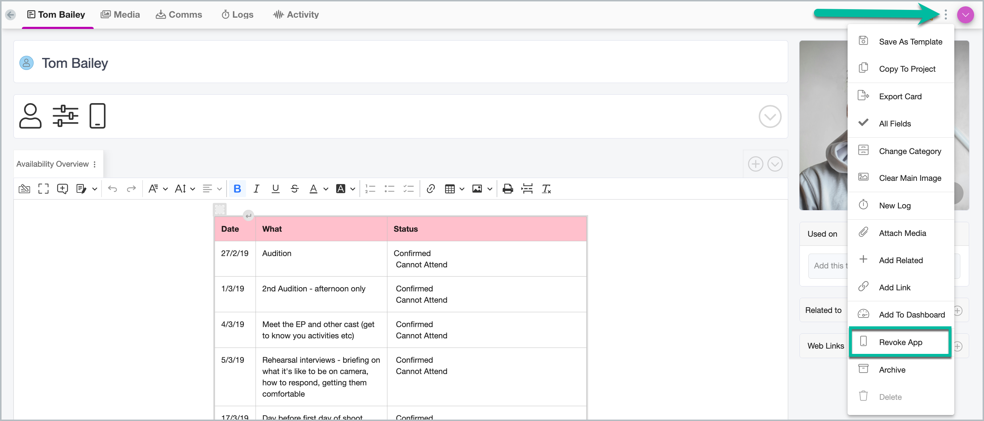Select Revoke App from the menu
Viewport: 984px width, 421px height.
pos(900,342)
